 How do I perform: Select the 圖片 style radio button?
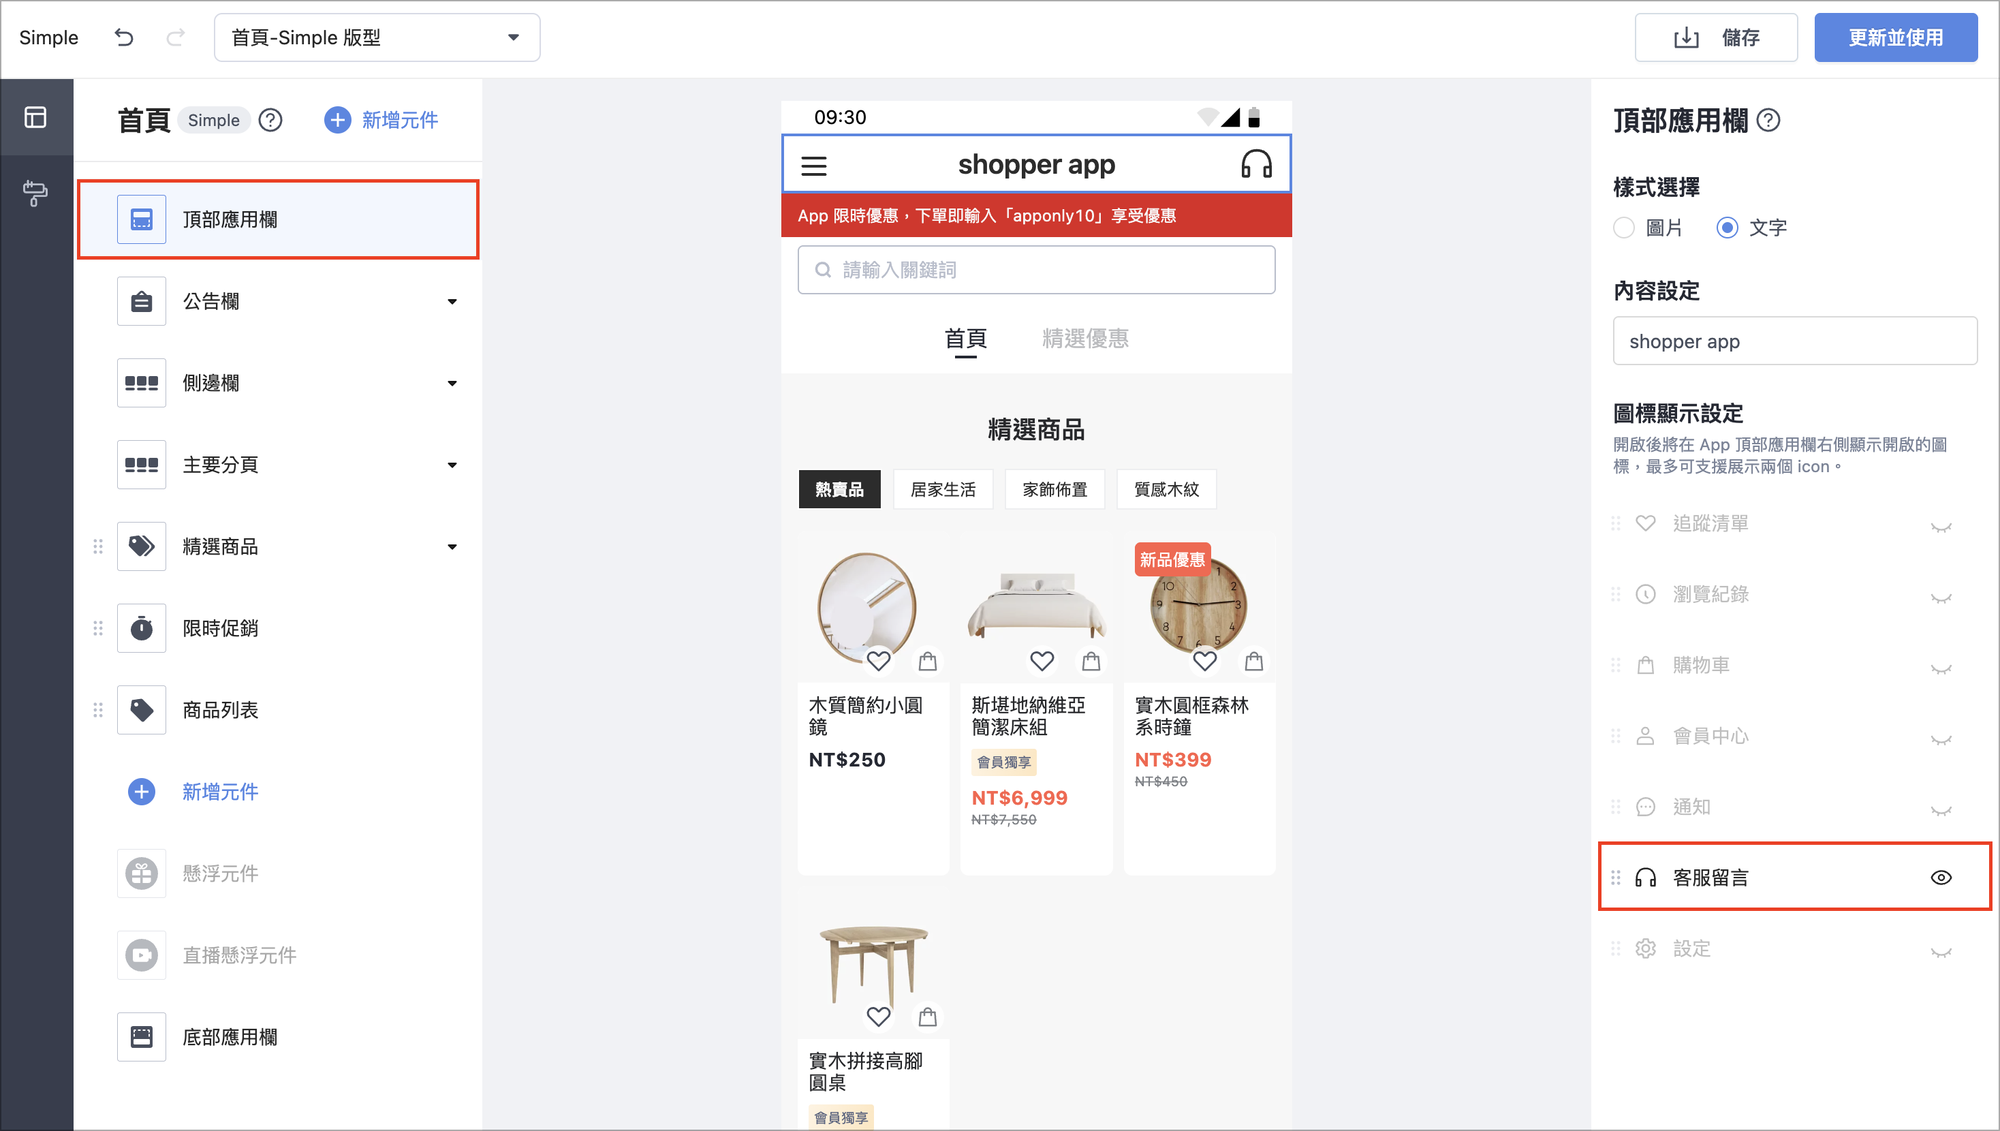[1623, 228]
